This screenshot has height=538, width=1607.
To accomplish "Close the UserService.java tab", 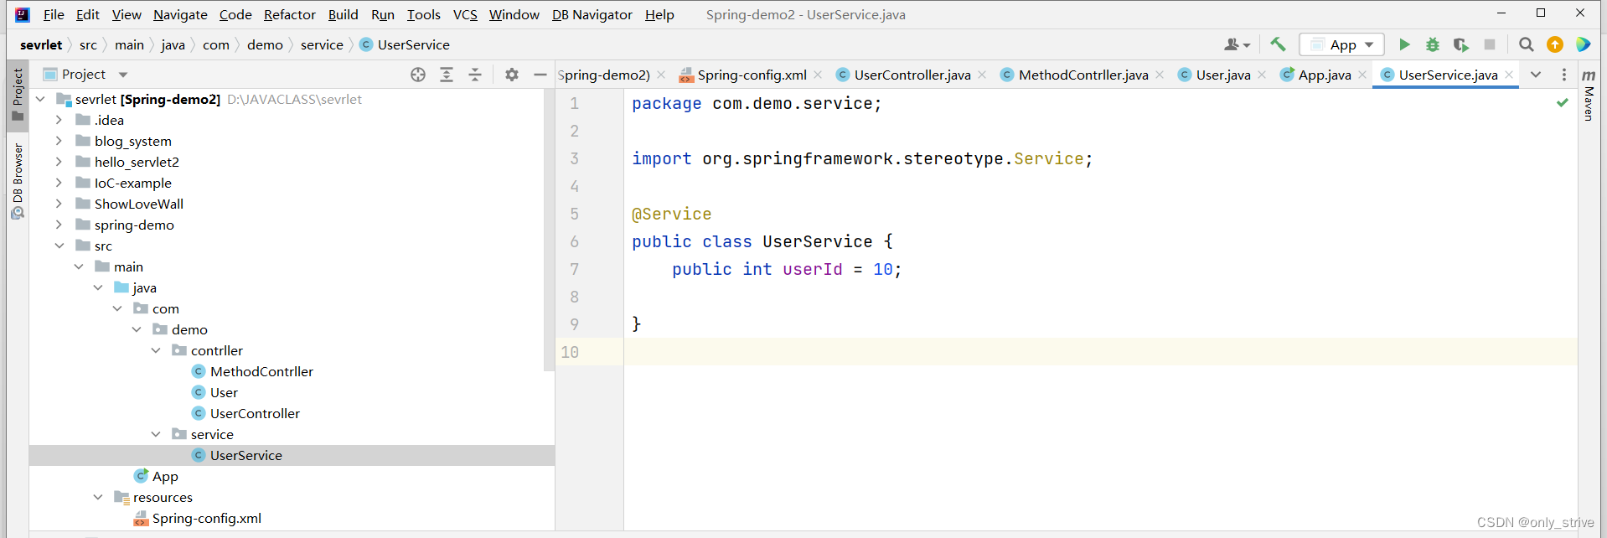I will pyautogui.click(x=1509, y=75).
